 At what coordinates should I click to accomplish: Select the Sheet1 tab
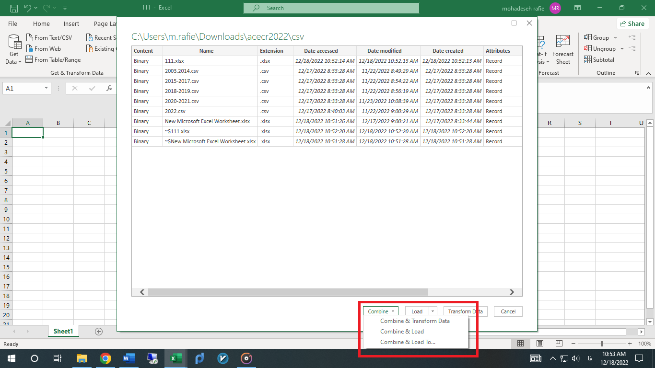coord(63,331)
